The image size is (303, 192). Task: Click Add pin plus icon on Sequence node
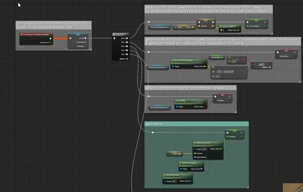[x=128, y=59]
